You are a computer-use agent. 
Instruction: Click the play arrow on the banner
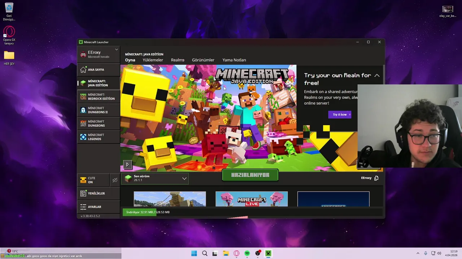[127, 165]
